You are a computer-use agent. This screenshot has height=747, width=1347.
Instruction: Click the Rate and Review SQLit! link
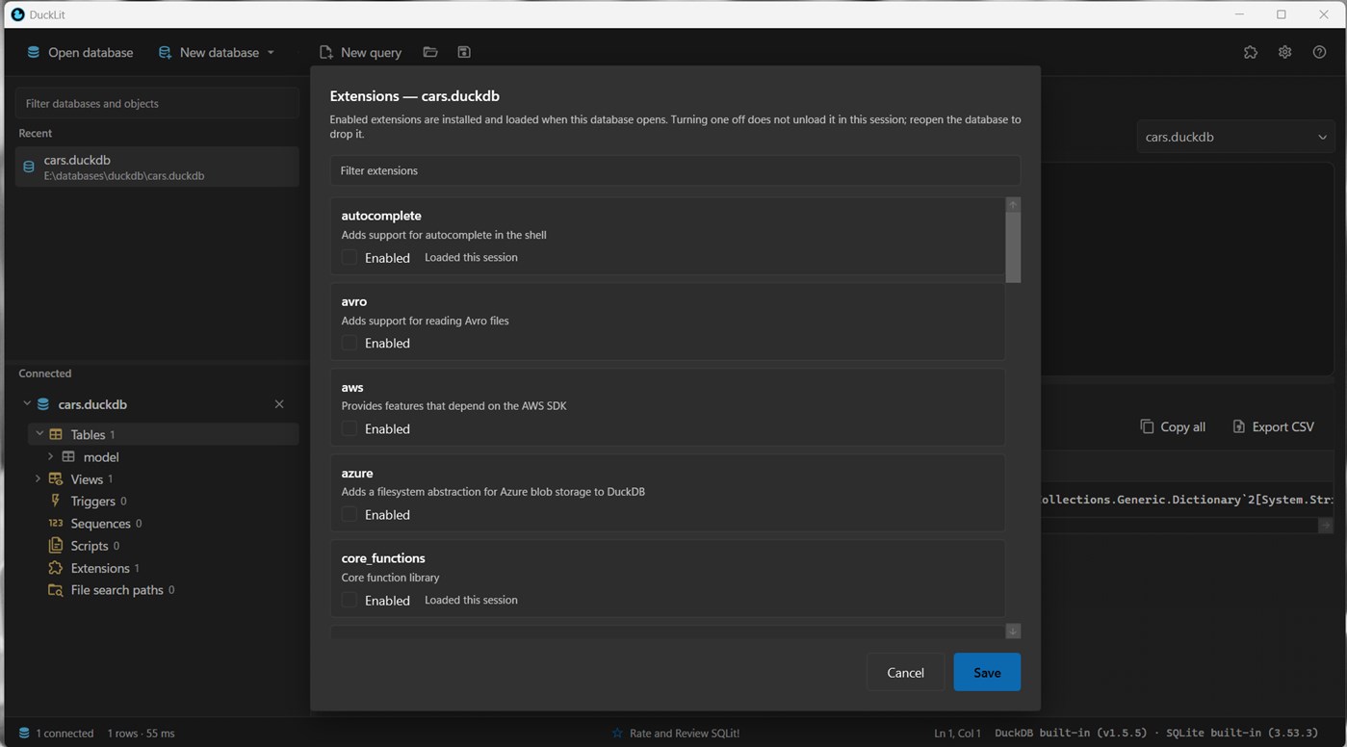(676, 733)
